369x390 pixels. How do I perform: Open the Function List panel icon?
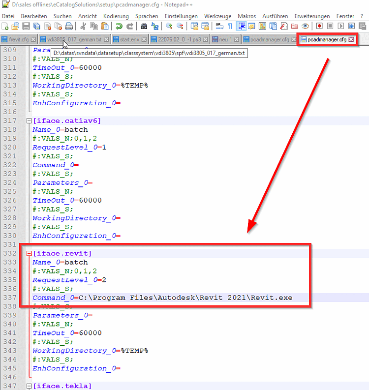tap(284, 26)
